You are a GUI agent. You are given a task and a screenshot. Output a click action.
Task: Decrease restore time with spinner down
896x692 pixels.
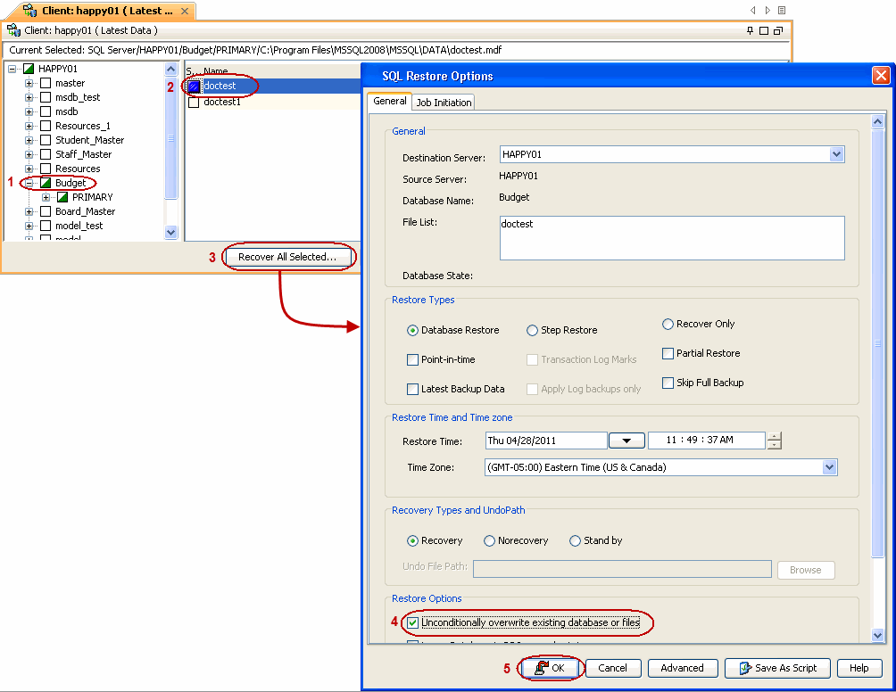[x=775, y=445]
